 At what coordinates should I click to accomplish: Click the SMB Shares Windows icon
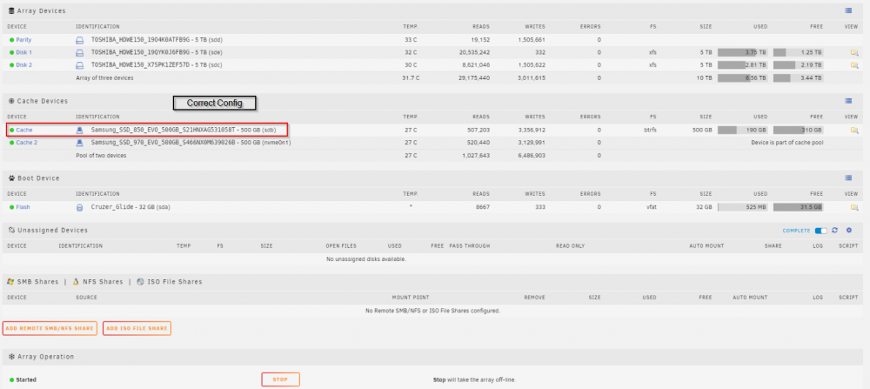[x=10, y=282]
